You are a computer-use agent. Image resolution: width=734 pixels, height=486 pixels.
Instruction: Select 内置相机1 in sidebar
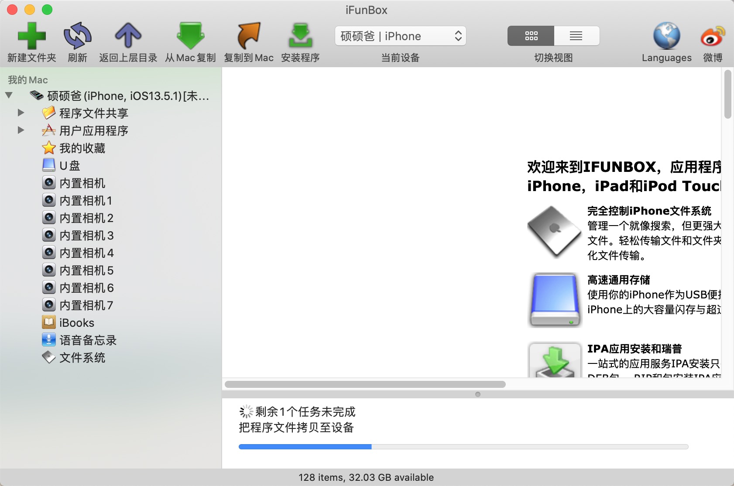coord(111,200)
